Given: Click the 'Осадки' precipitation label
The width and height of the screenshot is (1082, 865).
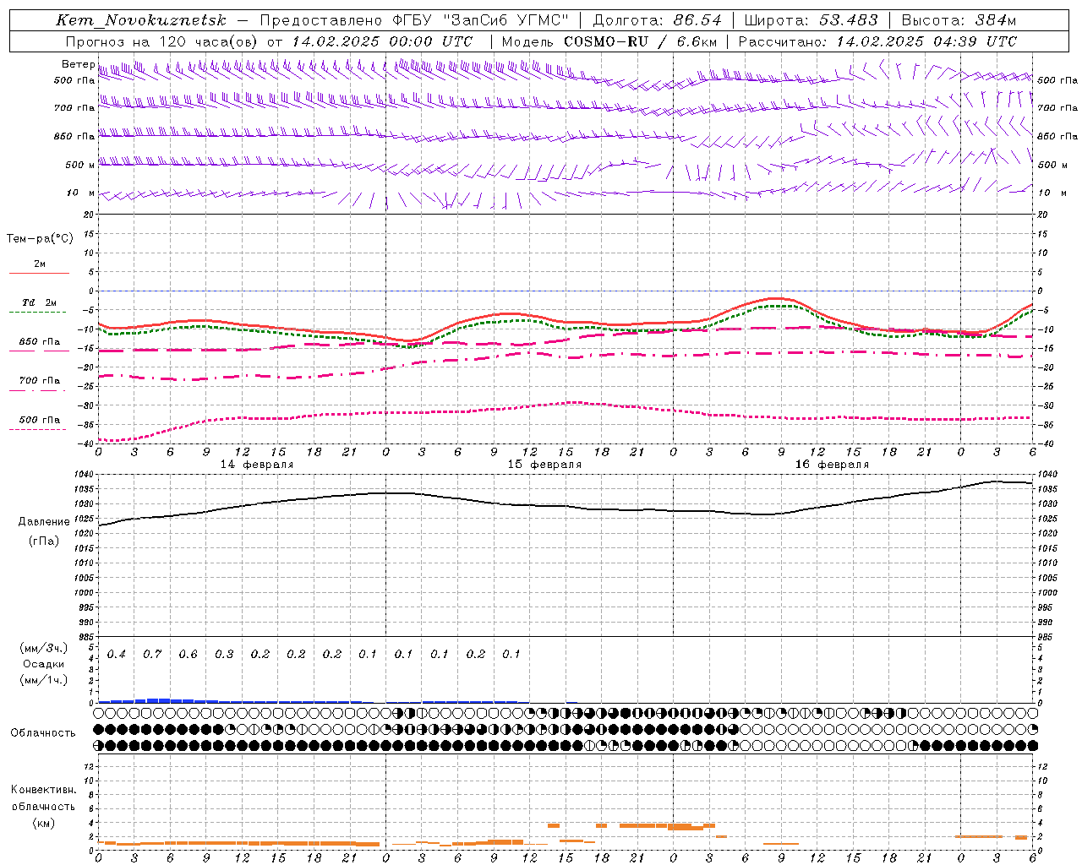Looking at the screenshot, I should (44, 664).
